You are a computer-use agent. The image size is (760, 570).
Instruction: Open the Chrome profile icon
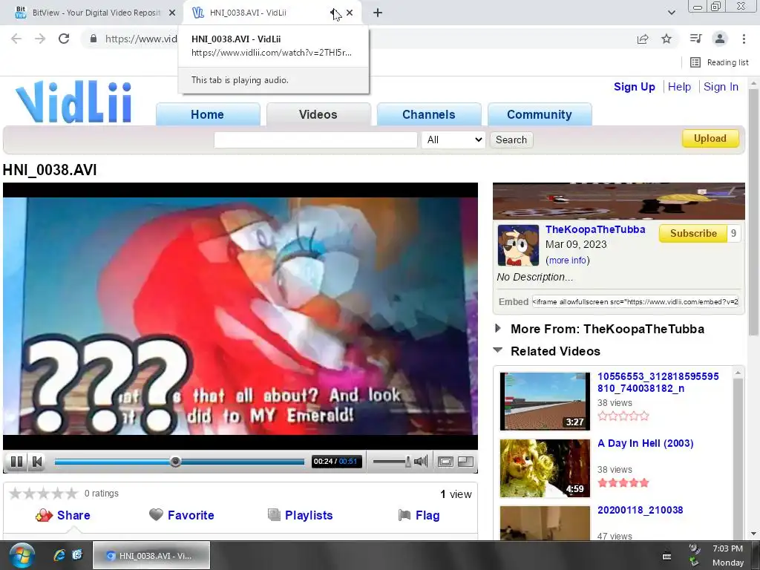(x=720, y=39)
